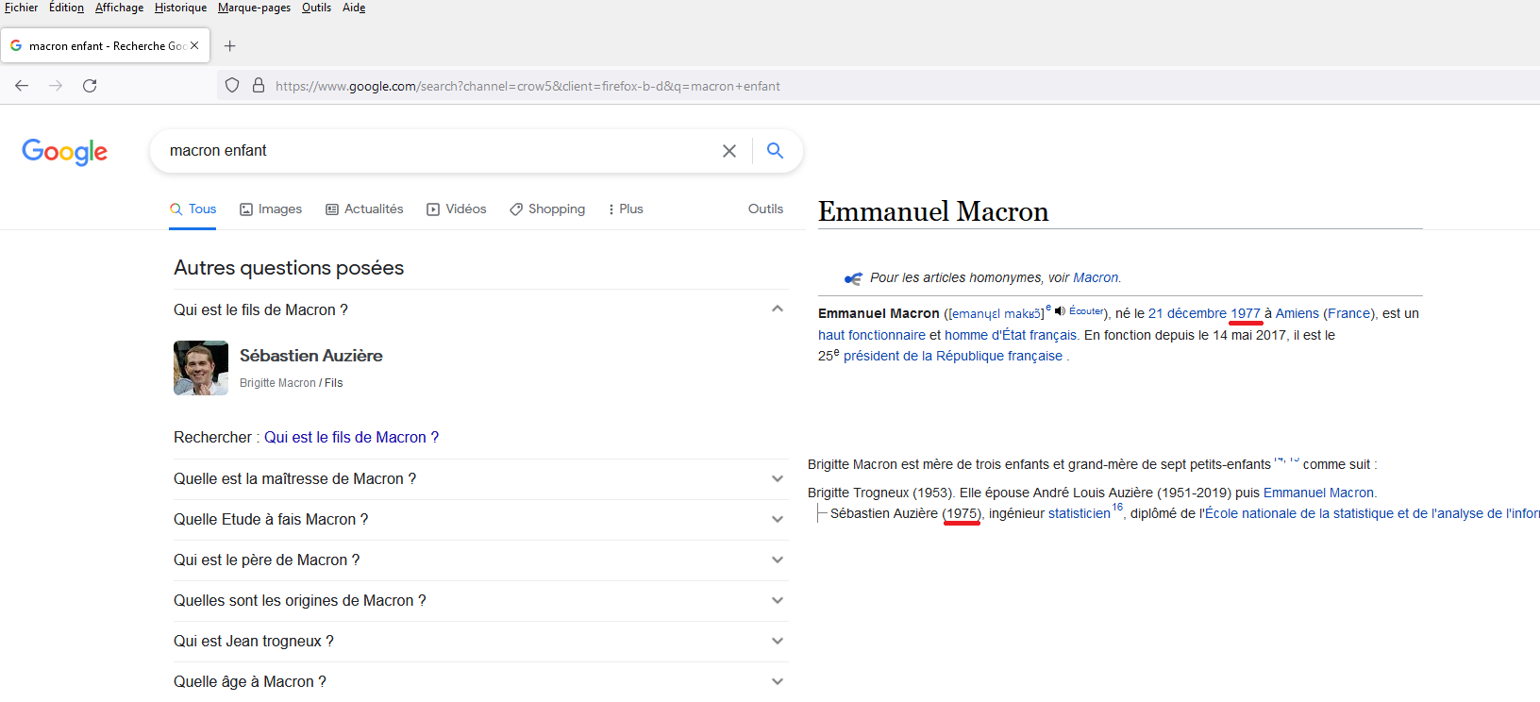Click the padlock site security icon

click(x=259, y=86)
